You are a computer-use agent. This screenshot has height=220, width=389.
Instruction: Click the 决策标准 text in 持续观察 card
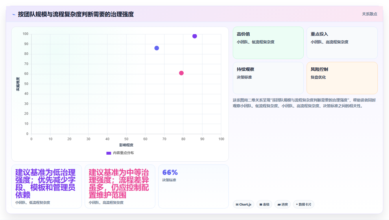(244, 77)
